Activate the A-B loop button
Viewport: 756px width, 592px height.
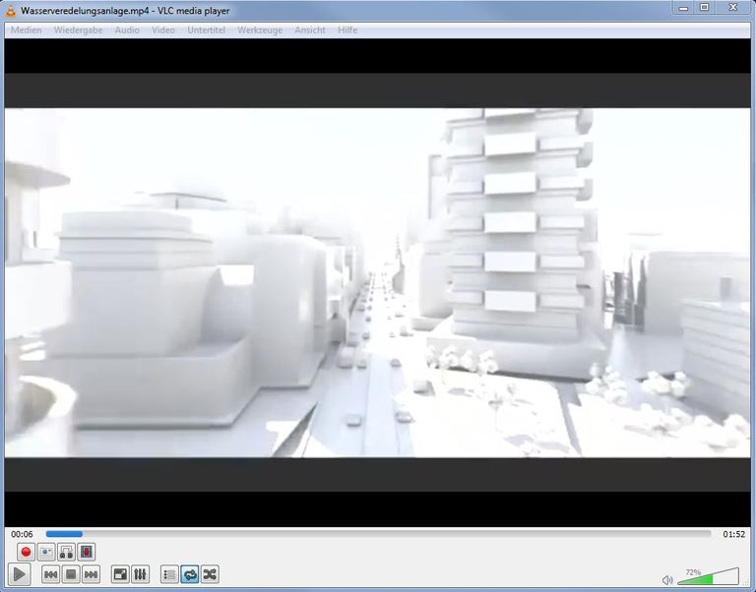click(x=67, y=552)
